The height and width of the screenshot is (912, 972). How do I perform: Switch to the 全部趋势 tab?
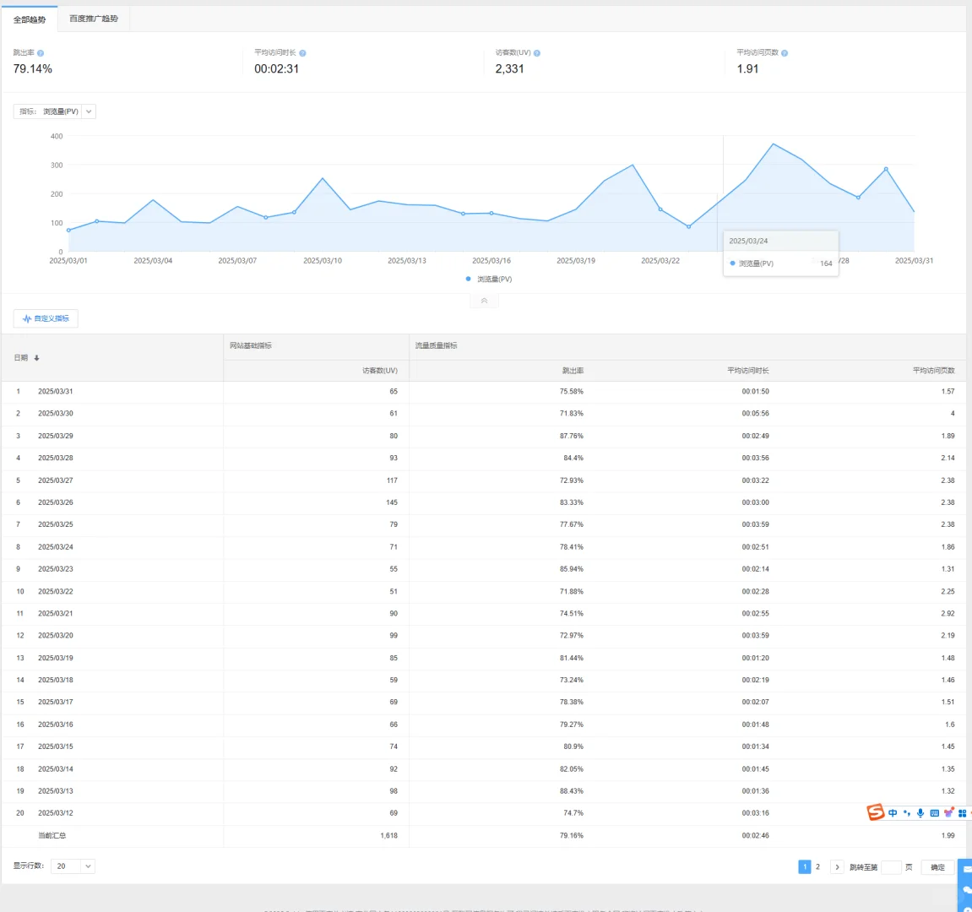click(x=30, y=19)
